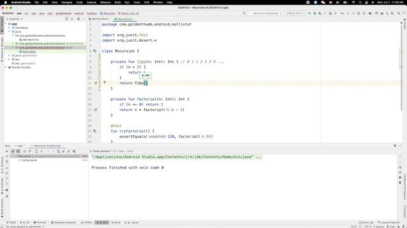Click the pin tab icon in Run sidebar
This screenshot has height=228, width=407.
coord(7,196)
